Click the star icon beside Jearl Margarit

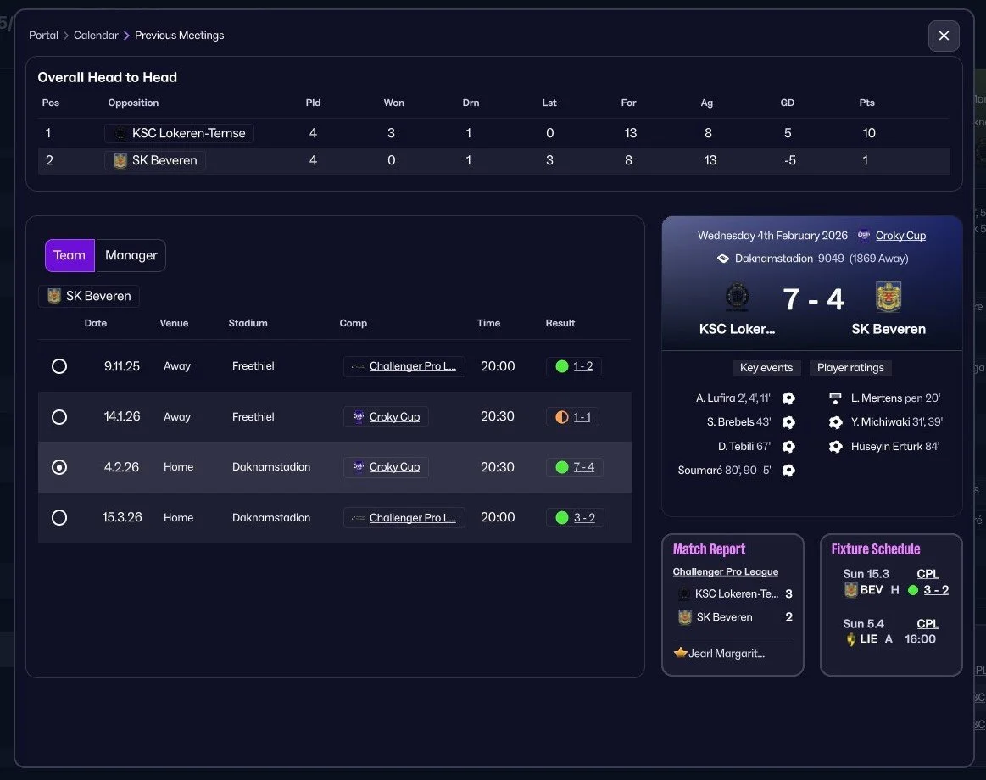click(x=680, y=652)
